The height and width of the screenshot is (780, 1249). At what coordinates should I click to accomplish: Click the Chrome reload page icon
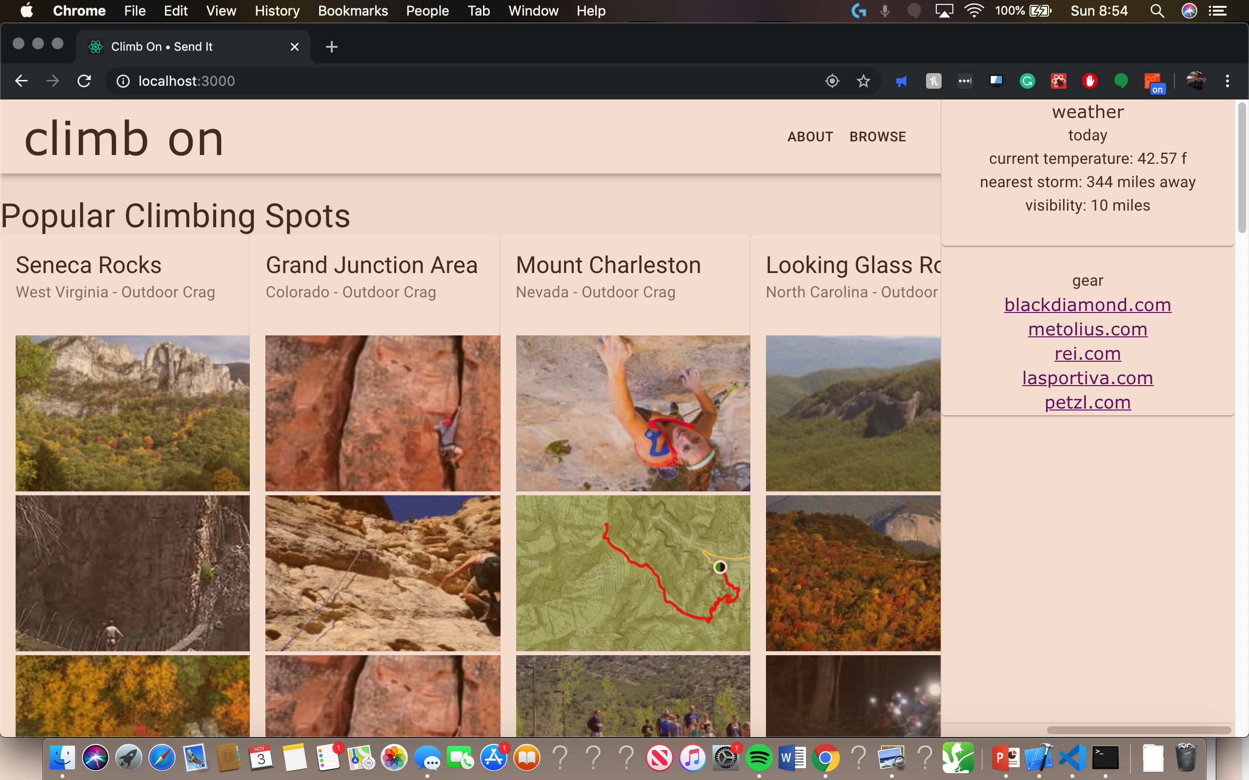pos(84,81)
